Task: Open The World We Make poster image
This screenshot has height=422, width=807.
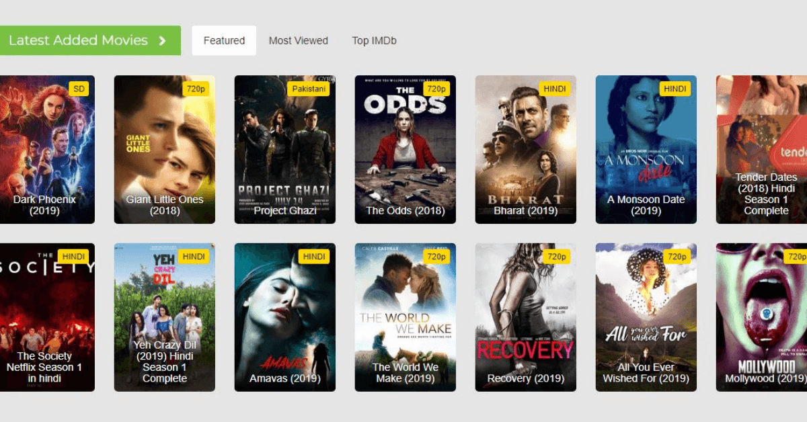Action: [406, 317]
